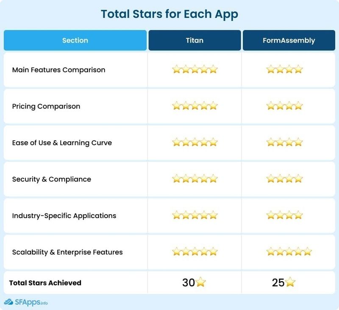
Task: Select the Titan column header
Action: point(195,40)
